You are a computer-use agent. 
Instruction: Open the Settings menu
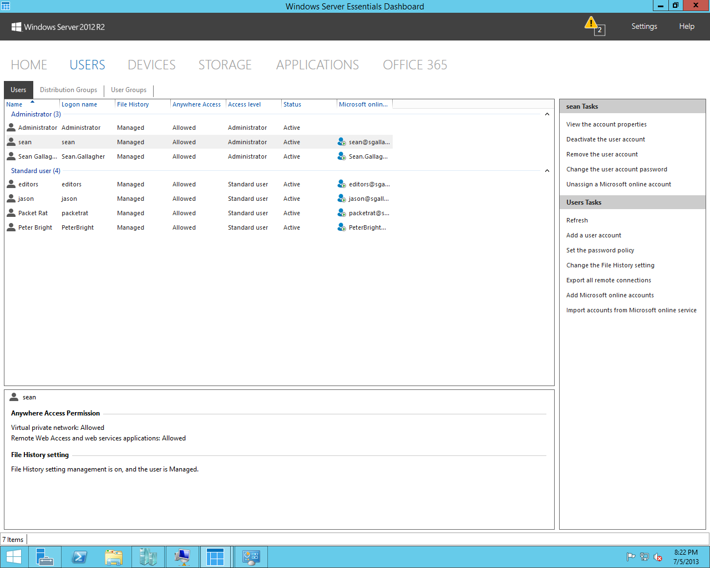click(644, 26)
